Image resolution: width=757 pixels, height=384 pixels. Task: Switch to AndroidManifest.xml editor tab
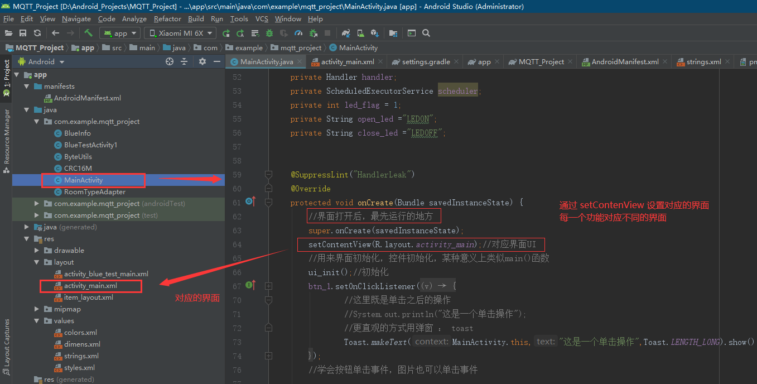click(x=625, y=62)
